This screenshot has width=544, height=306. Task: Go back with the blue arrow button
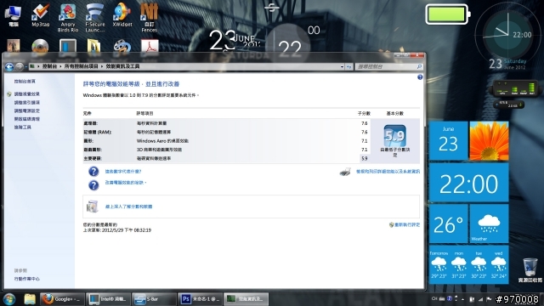point(9,66)
